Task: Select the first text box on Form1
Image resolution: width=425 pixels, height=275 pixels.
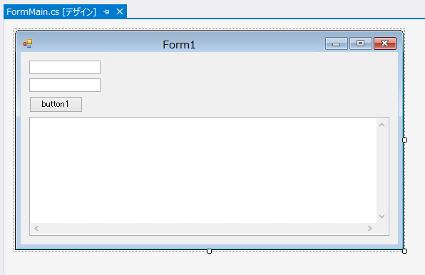Action: [x=65, y=67]
